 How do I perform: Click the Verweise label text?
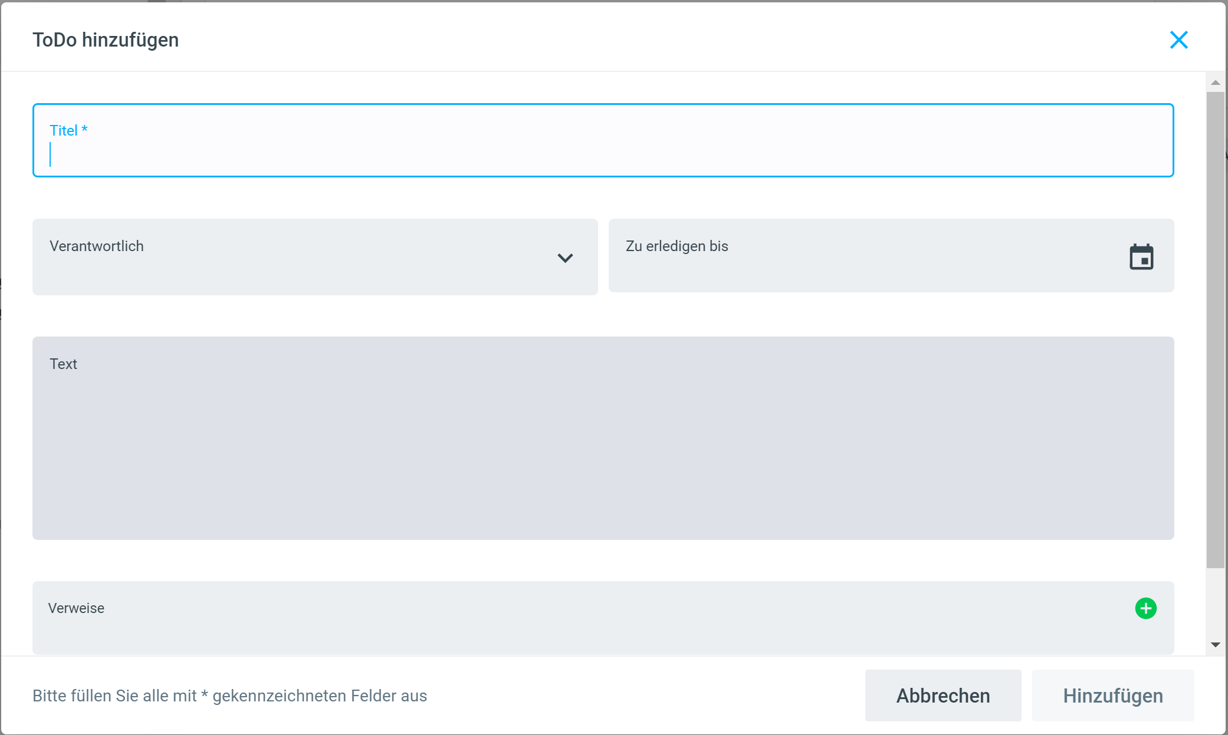point(76,608)
